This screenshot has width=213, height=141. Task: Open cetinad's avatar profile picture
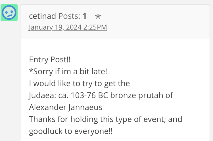(9, 13)
